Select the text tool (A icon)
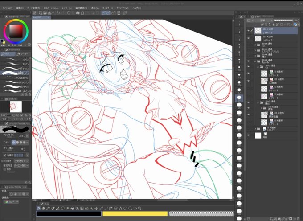Viewport: 303px width, 221px height. pos(121,208)
